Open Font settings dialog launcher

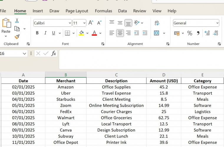tap(103, 44)
